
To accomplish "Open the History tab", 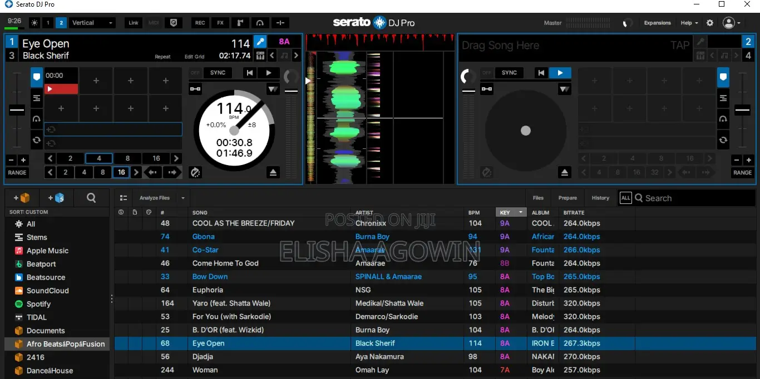I will pos(600,198).
